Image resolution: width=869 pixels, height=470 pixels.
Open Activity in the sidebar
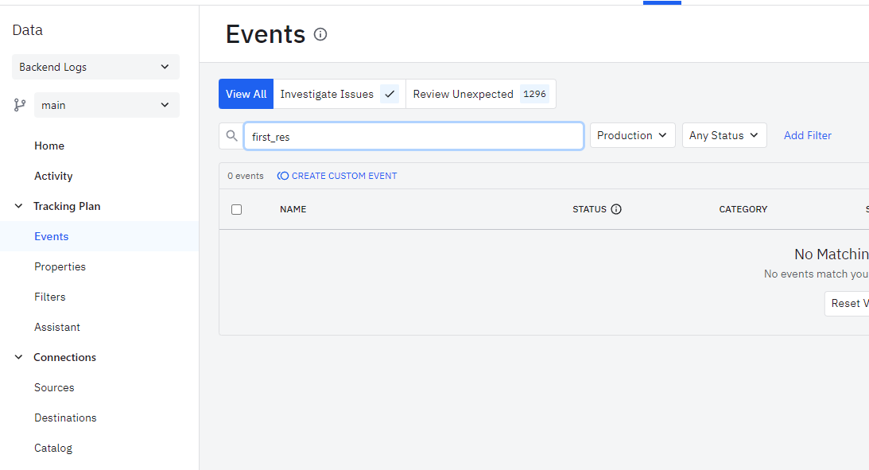coord(53,177)
